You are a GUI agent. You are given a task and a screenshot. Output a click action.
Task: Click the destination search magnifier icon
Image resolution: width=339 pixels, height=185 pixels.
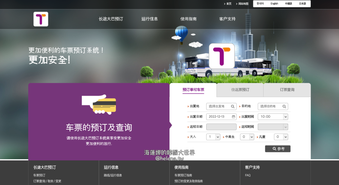pyautogui.click(x=284, y=107)
